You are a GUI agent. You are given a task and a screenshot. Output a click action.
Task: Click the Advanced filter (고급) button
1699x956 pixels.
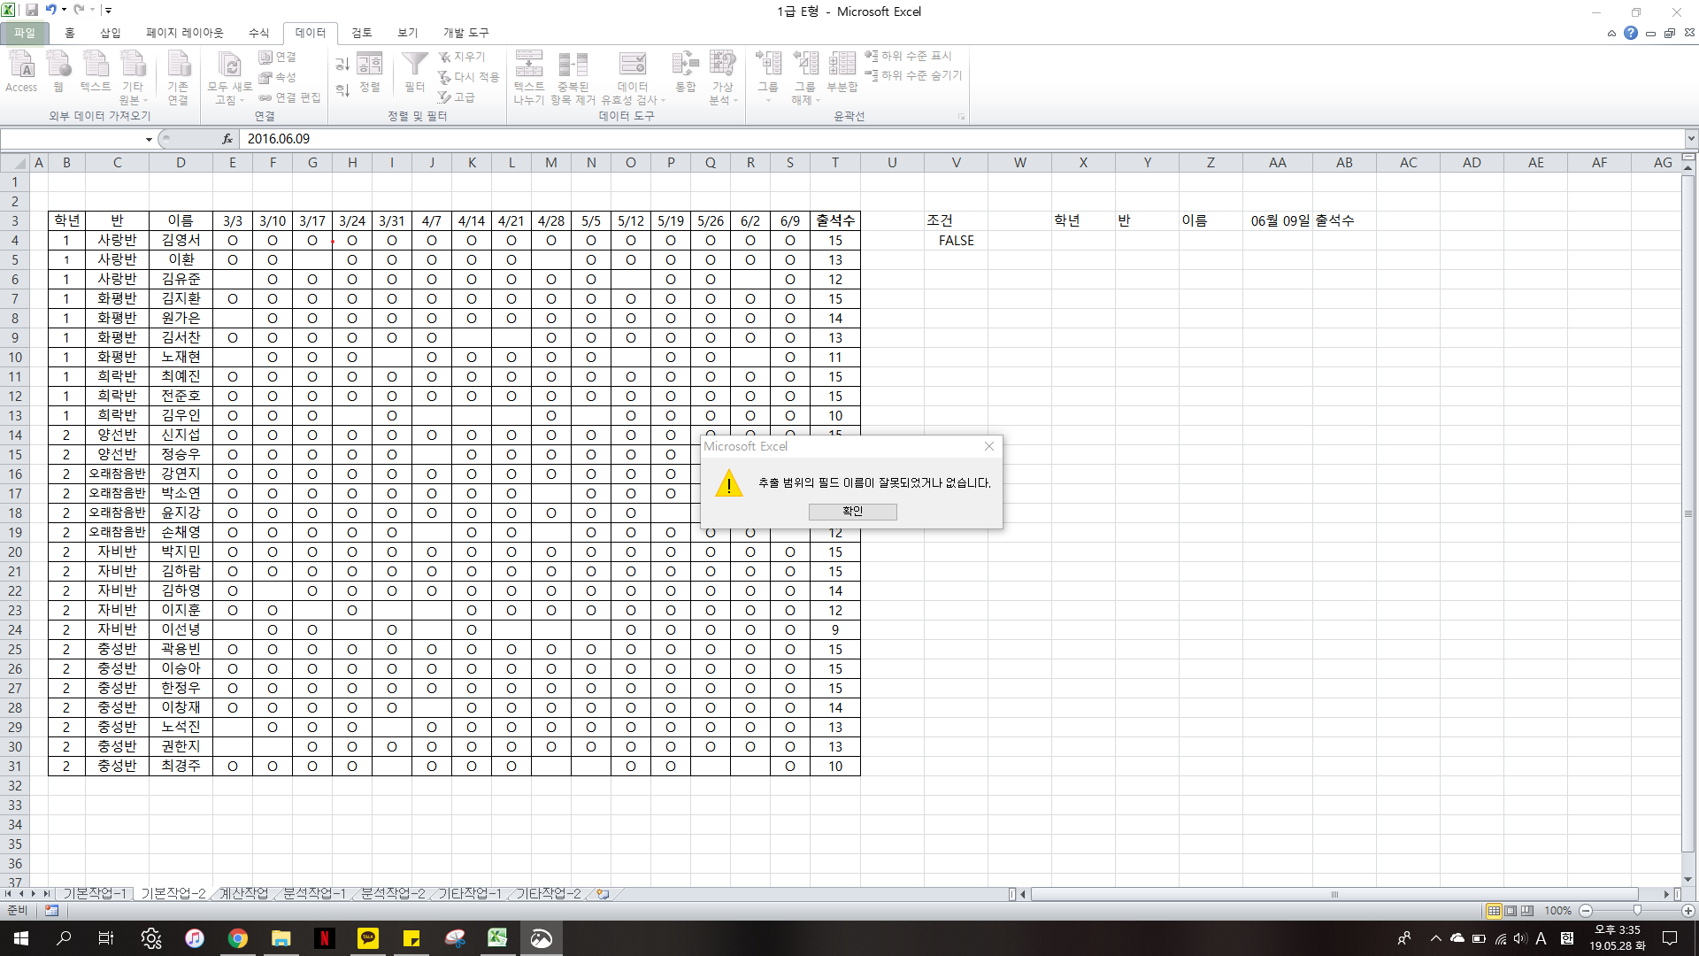coord(457,97)
